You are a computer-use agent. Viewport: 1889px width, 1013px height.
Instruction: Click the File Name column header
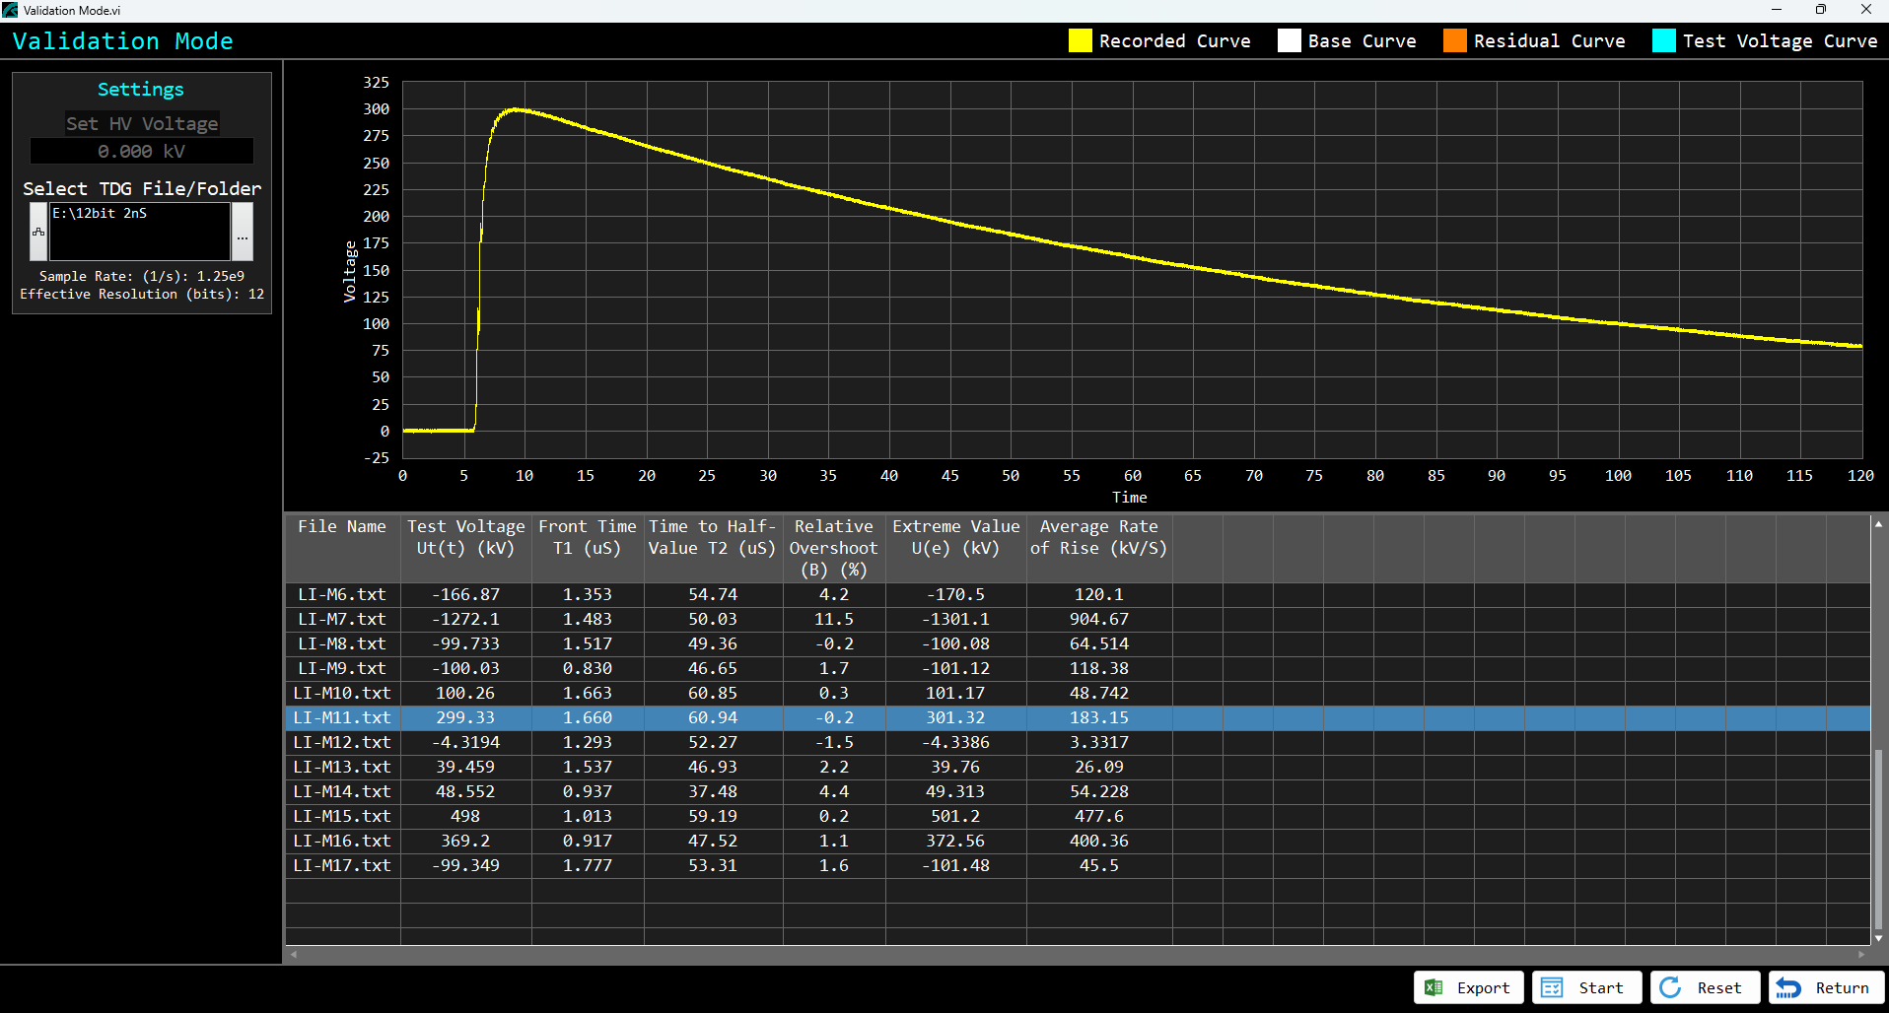pyautogui.click(x=342, y=548)
